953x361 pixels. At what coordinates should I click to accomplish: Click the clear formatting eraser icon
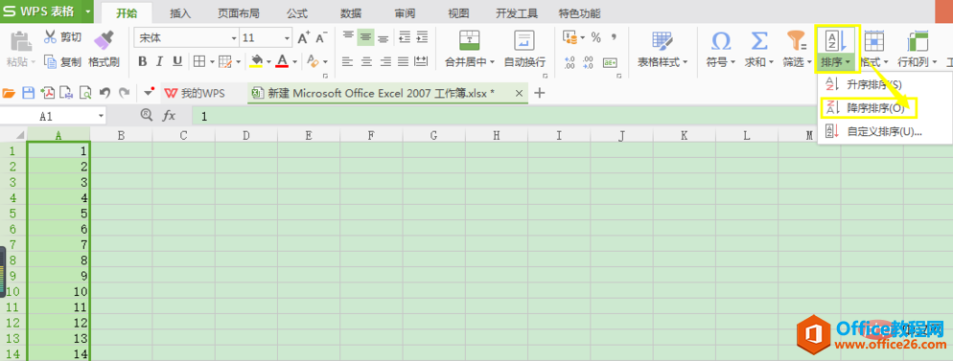coord(313,61)
